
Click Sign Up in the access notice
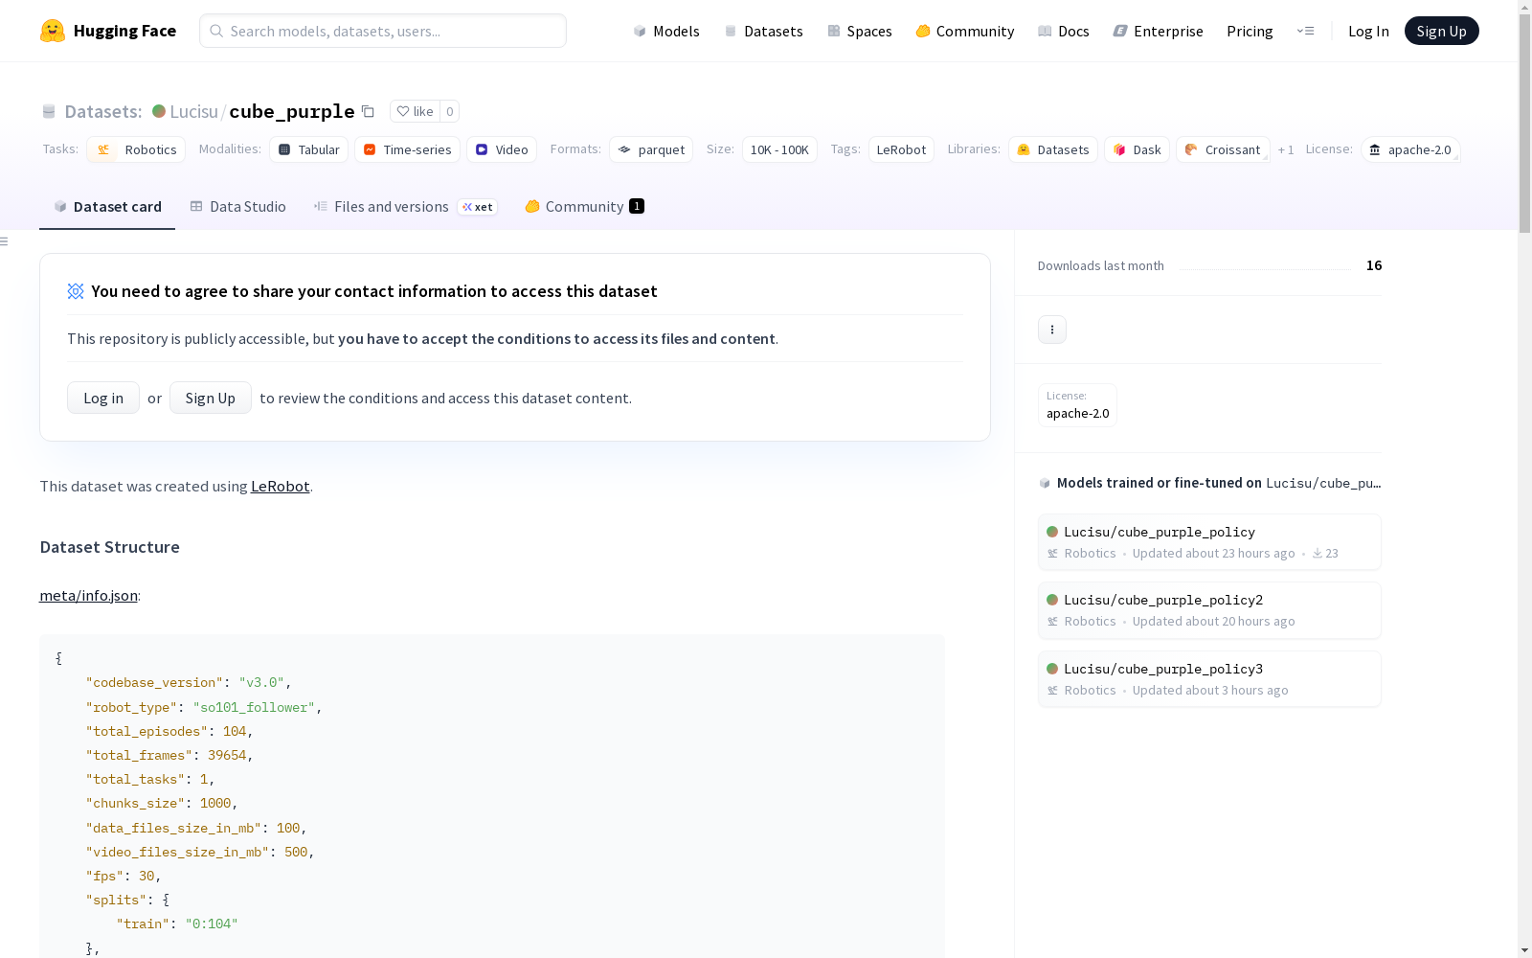coord(211,398)
